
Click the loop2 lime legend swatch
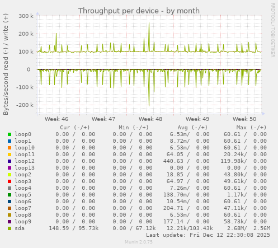pos(10,175)
